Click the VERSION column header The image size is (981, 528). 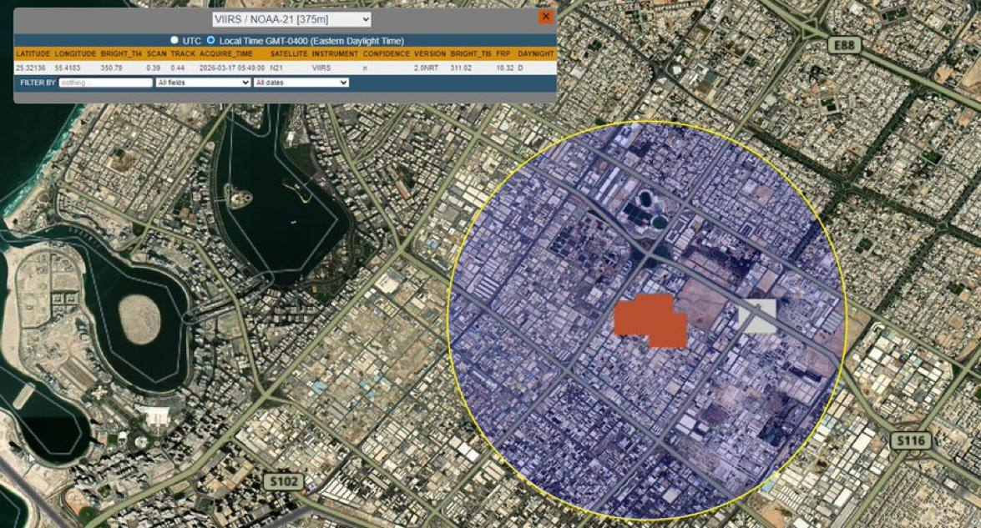[x=430, y=54]
